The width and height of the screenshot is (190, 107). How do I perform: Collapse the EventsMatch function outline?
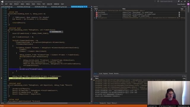pos(8,14)
